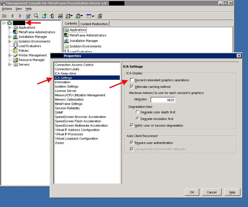Click the Policies icon in left tree
The width and height of the screenshot is (248, 207).
coord(15,51)
